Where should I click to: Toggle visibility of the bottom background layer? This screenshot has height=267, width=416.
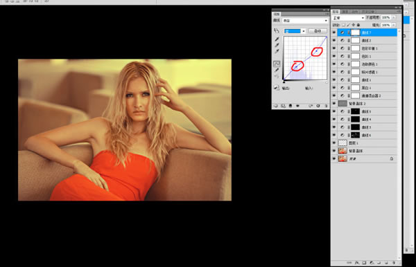click(x=334, y=159)
